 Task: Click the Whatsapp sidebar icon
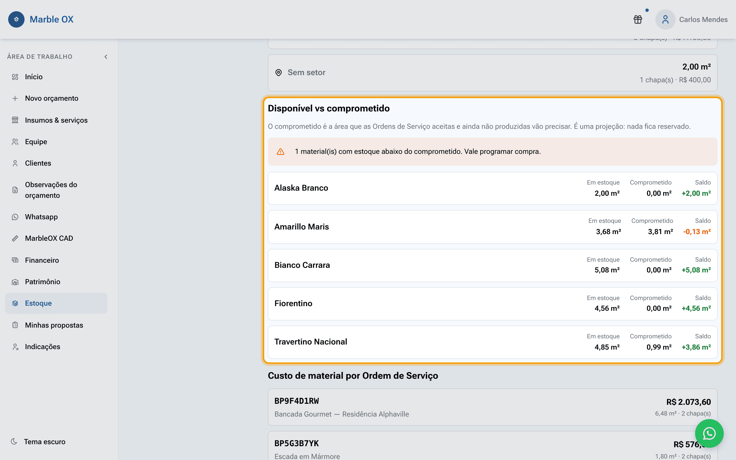tap(15, 217)
